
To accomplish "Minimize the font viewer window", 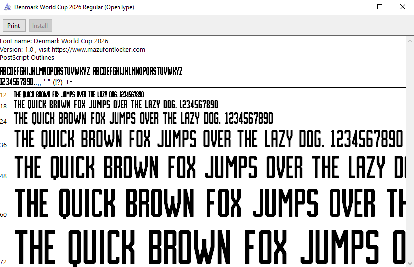I will (357, 7).
